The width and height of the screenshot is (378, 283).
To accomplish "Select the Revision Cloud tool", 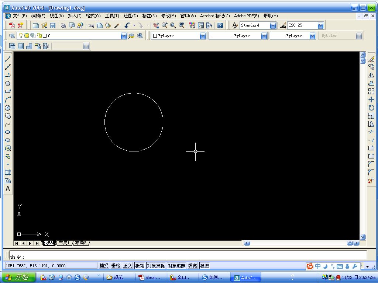I will pos(8,116).
